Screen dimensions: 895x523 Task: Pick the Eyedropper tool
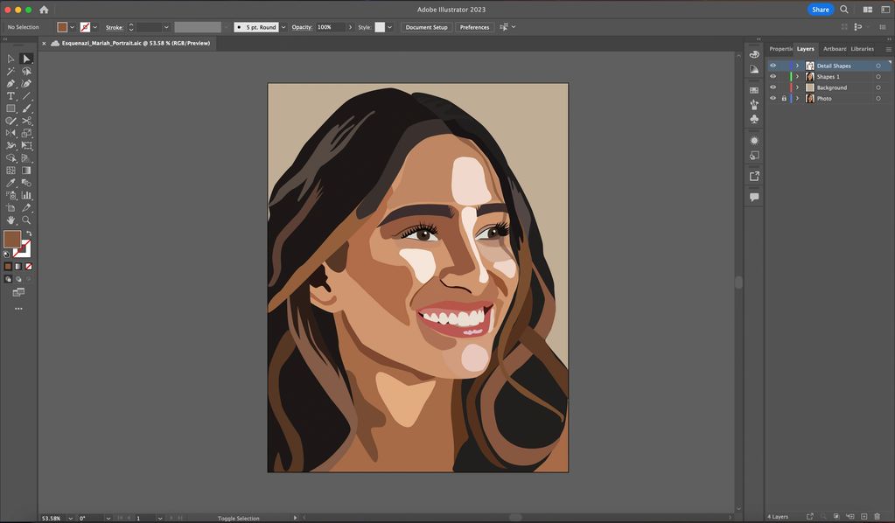(x=10, y=183)
